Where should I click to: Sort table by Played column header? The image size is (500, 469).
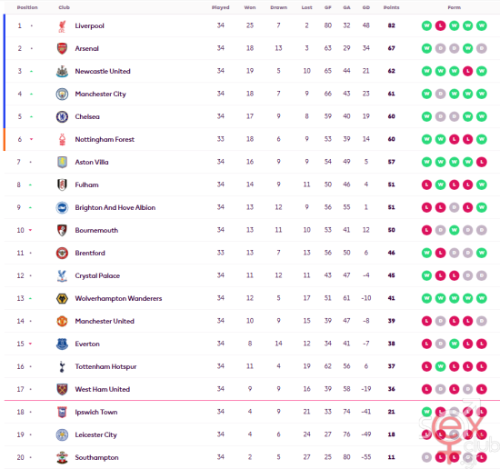(x=220, y=7)
